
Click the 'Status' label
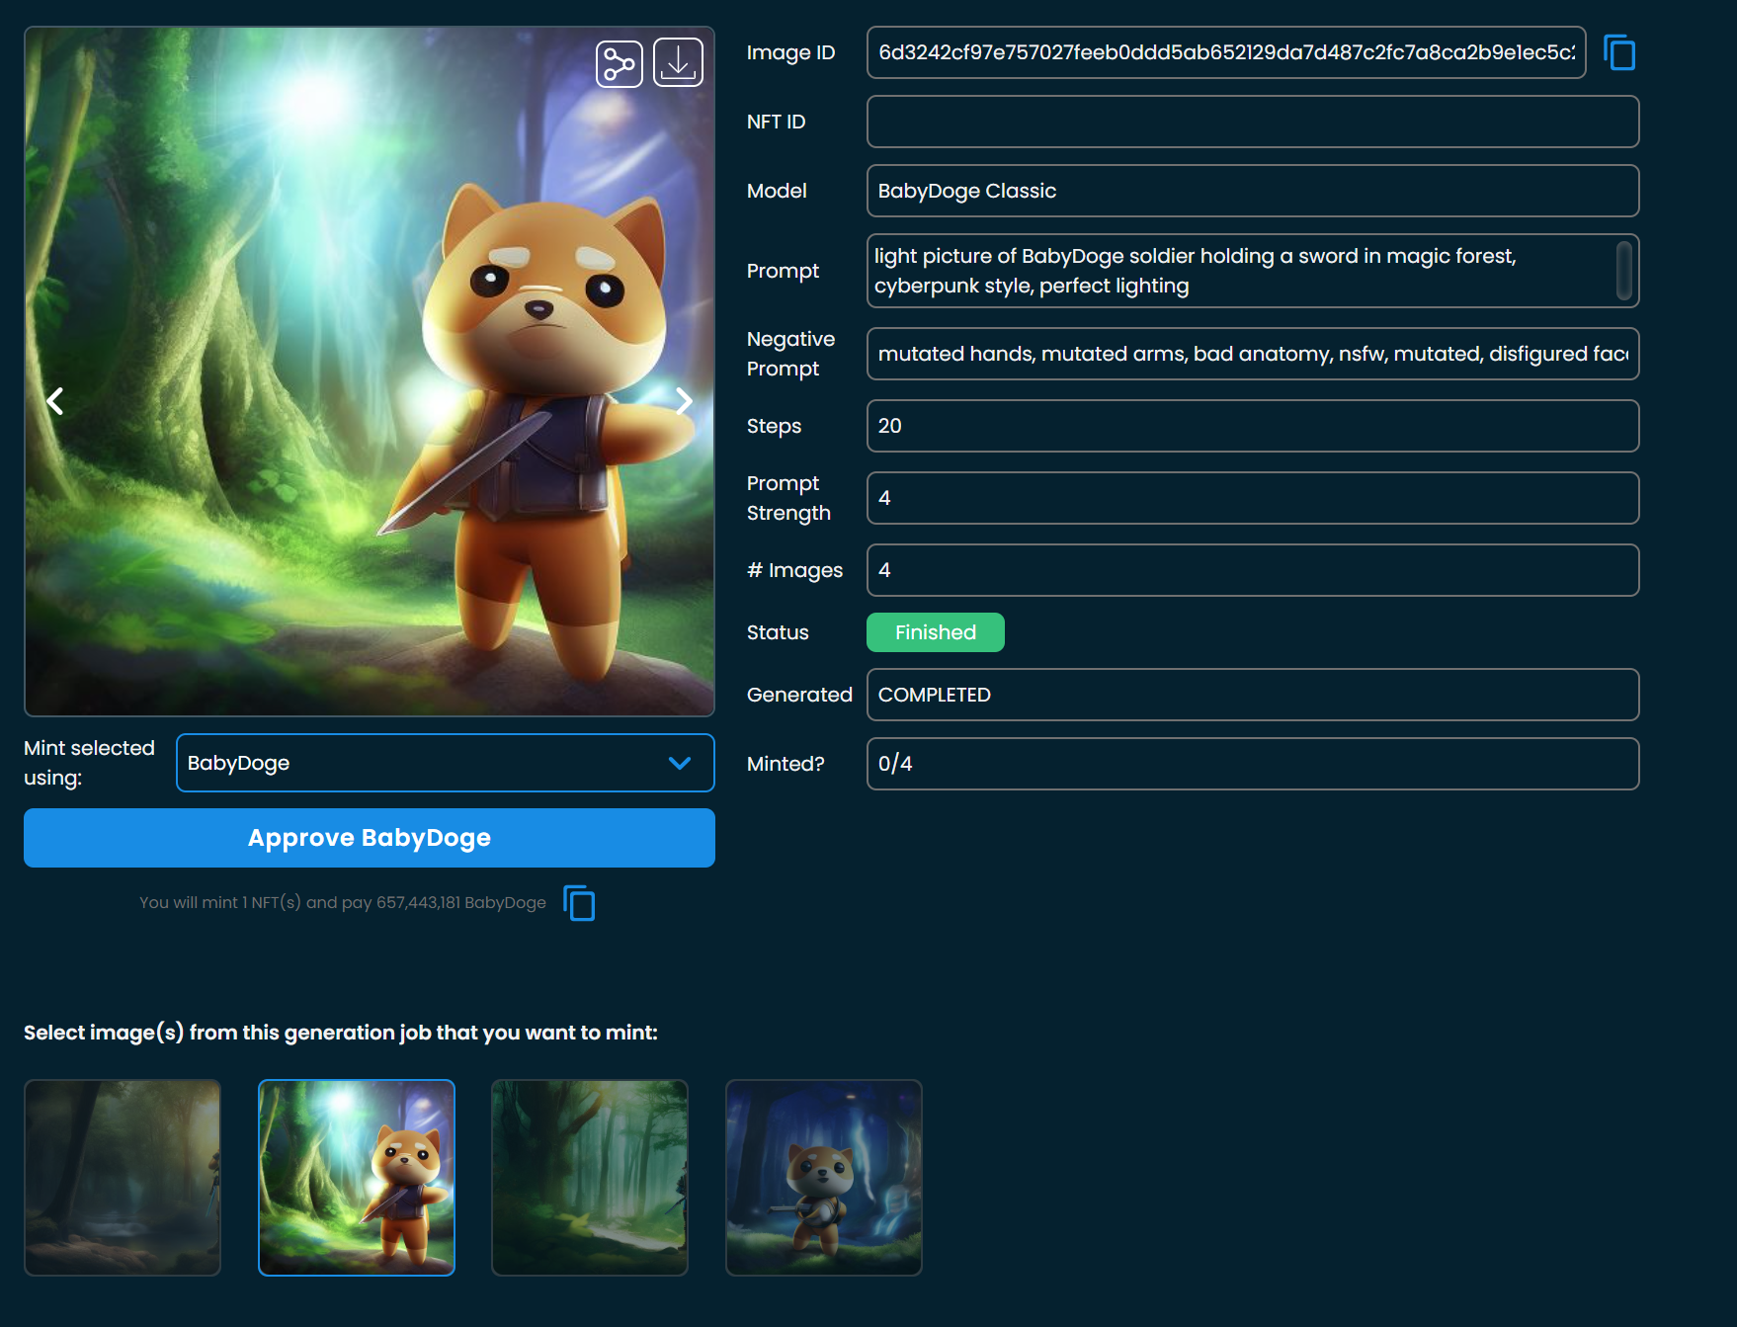778,632
